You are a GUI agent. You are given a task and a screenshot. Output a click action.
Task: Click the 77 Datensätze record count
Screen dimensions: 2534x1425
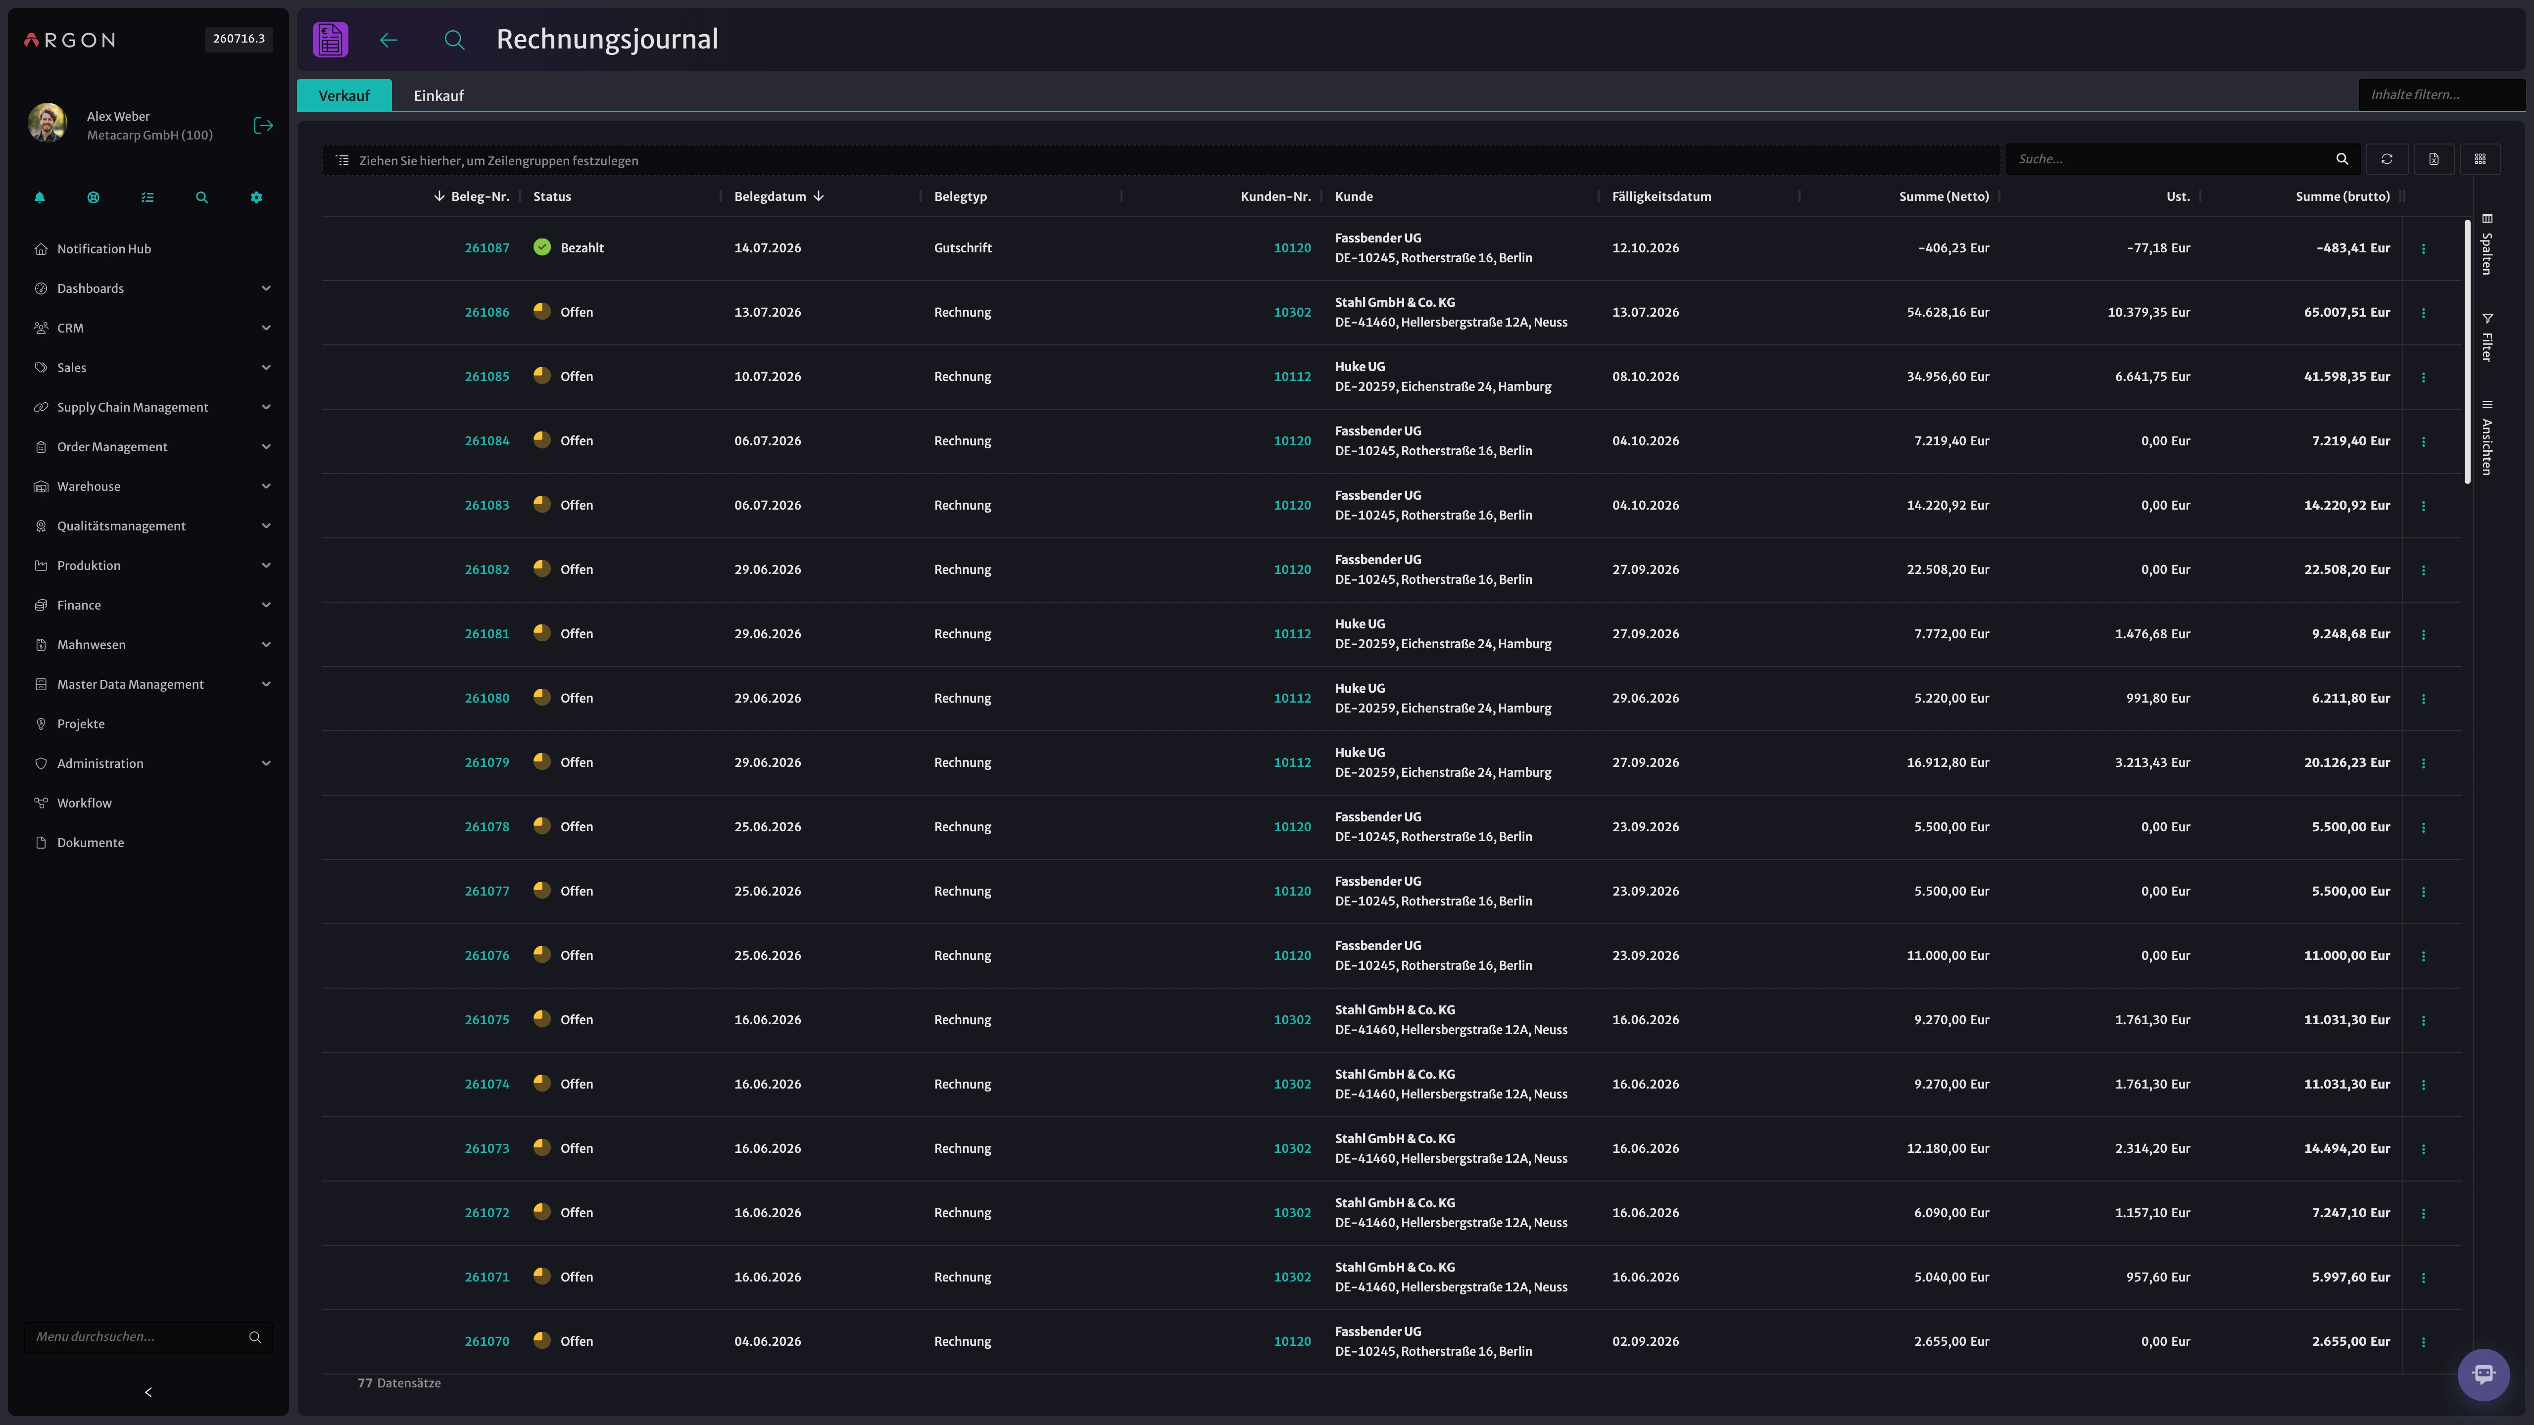[x=399, y=1384]
